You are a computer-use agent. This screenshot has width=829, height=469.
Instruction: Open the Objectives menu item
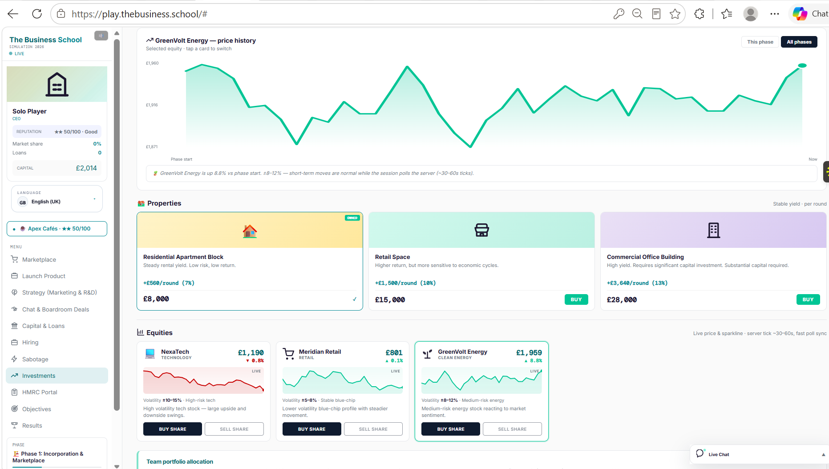(x=57, y=409)
